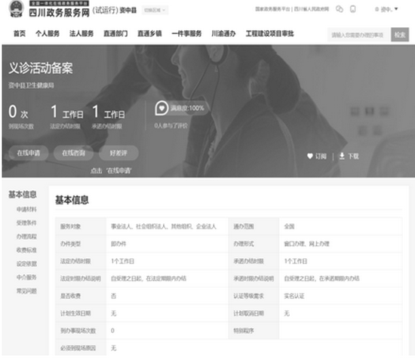
Task: Click the national emblem logo
Action: [x=17, y=9]
